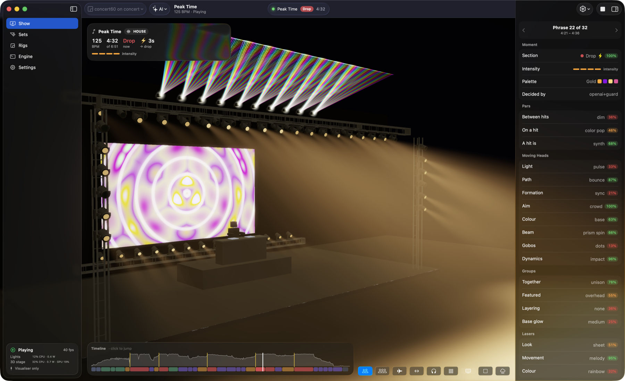This screenshot has height=381, width=625.
Task: Click the Decided by openai+guard row
Action: coord(570,94)
